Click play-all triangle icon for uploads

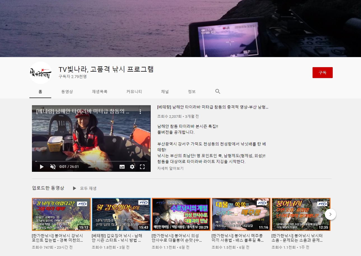click(x=74, y=188)
